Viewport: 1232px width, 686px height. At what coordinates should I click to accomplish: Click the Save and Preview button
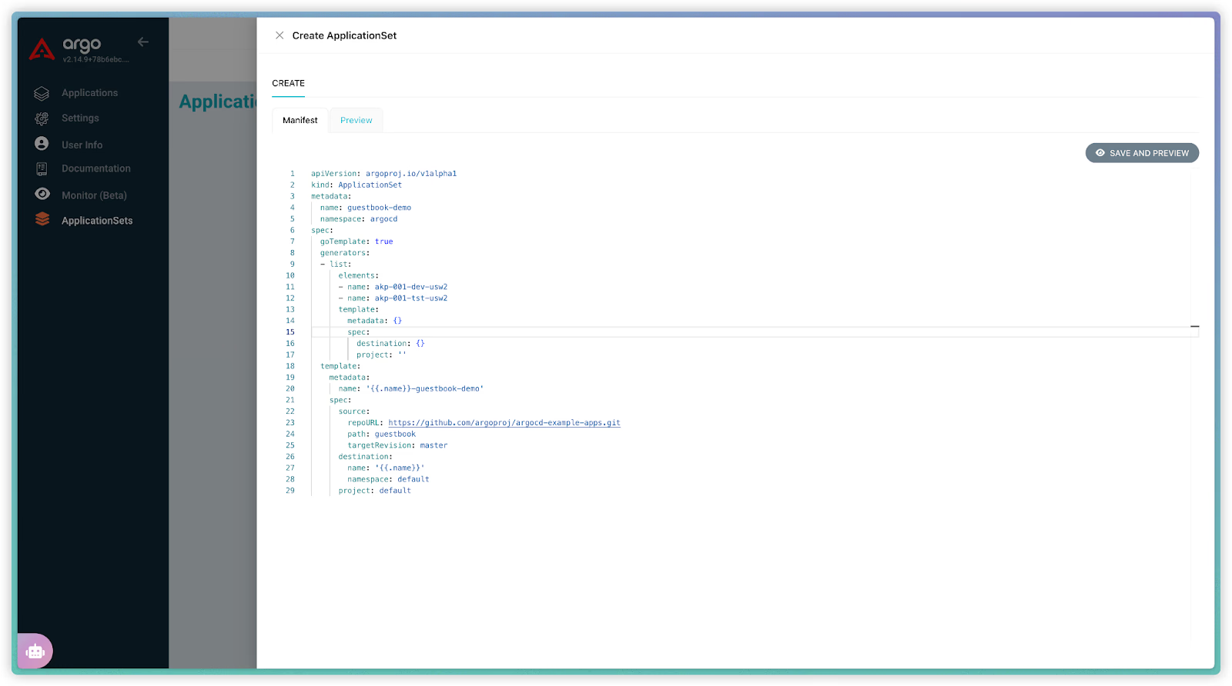pos(1142,153)
